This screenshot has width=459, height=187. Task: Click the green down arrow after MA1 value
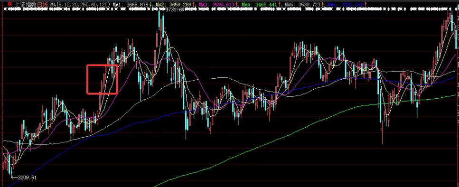pyautogui.click(x=150, y=4)
